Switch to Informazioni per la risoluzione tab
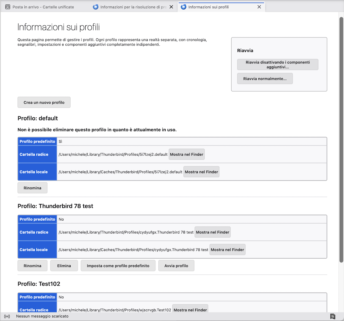 [133, 7]
